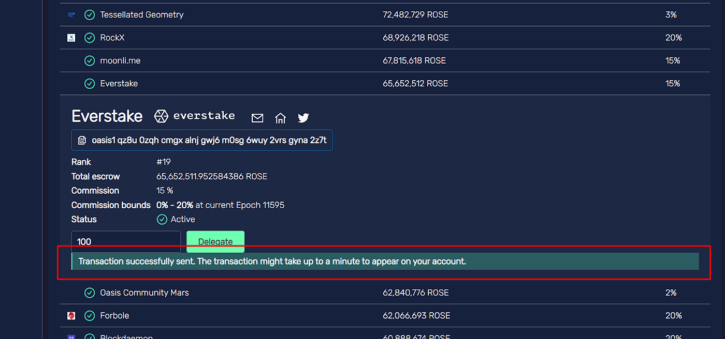Click the RockX logo icon
The image size is (725, 339).
(x=71, y=38)
